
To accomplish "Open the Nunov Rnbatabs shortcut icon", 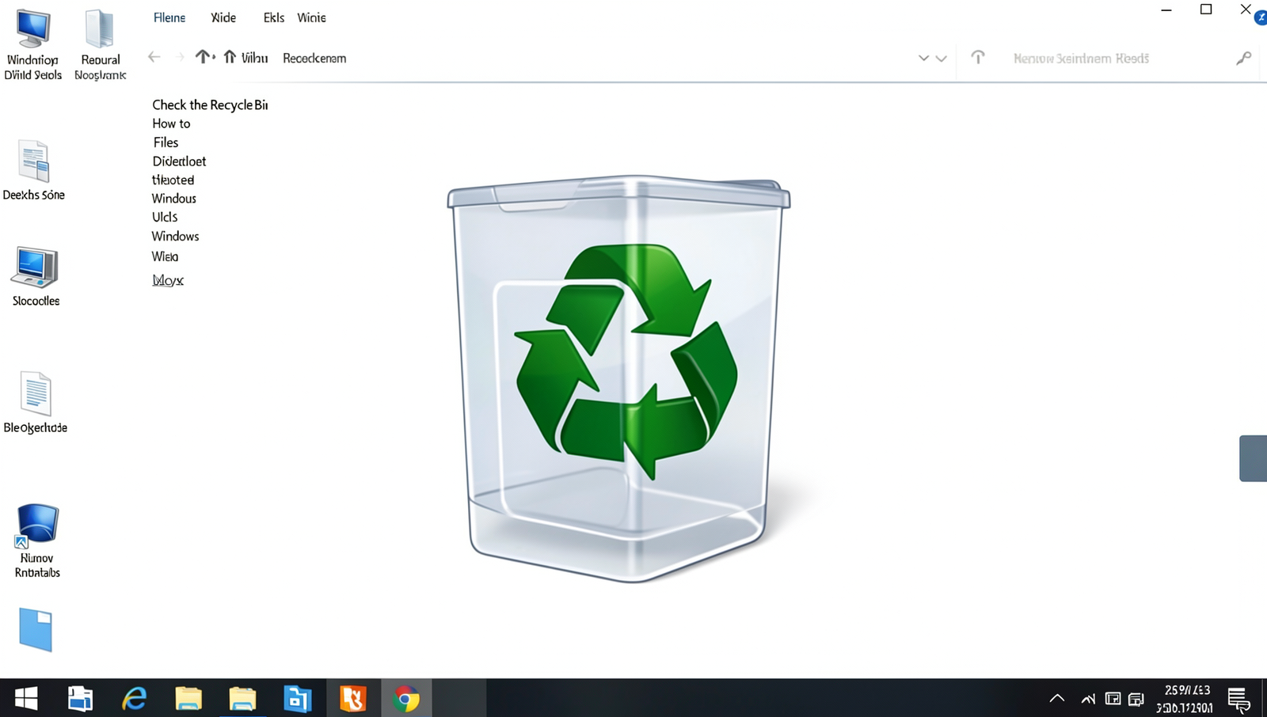I will pyautogui.click(x=37, y=541).
